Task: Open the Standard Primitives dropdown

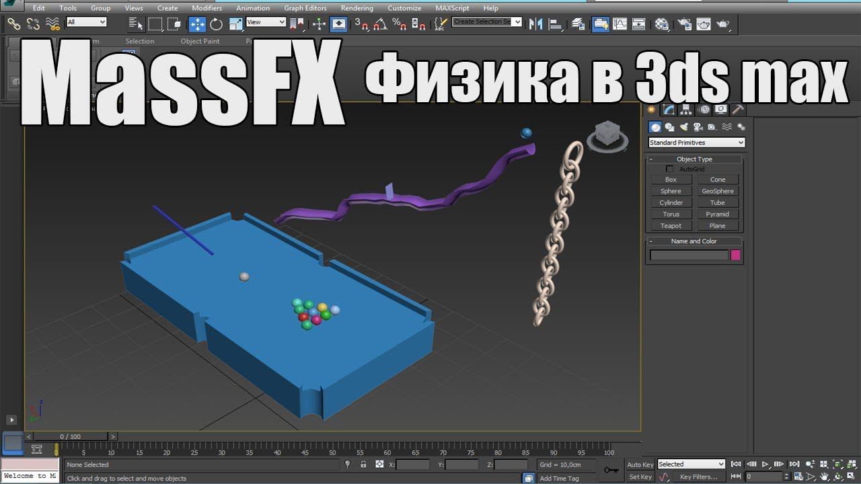Action: (697, 143)
